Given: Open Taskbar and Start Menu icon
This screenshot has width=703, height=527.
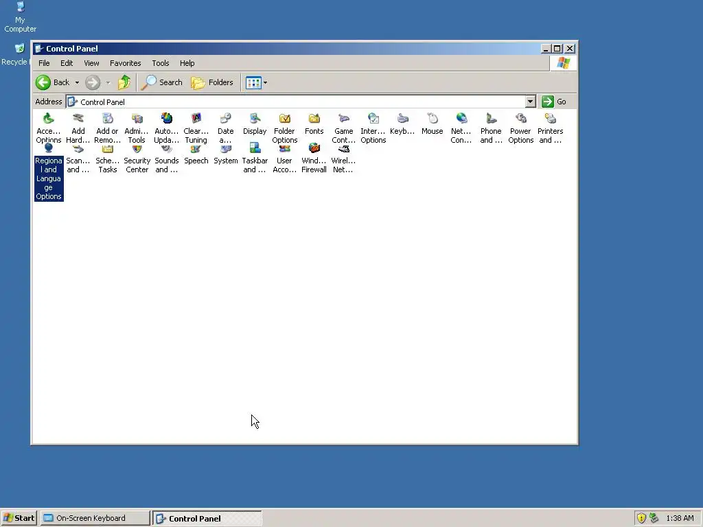Looking at the screenshot, I should point(255,159).
